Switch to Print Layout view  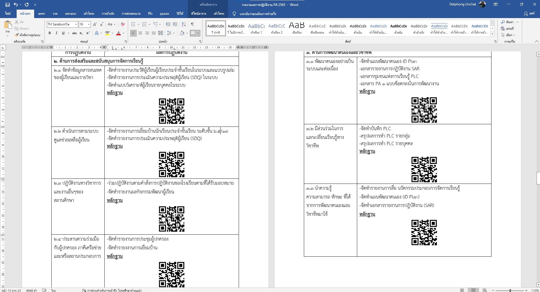click(473, 290)
